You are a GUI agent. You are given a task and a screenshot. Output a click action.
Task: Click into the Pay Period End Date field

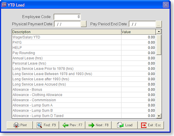tap(142, 24)
